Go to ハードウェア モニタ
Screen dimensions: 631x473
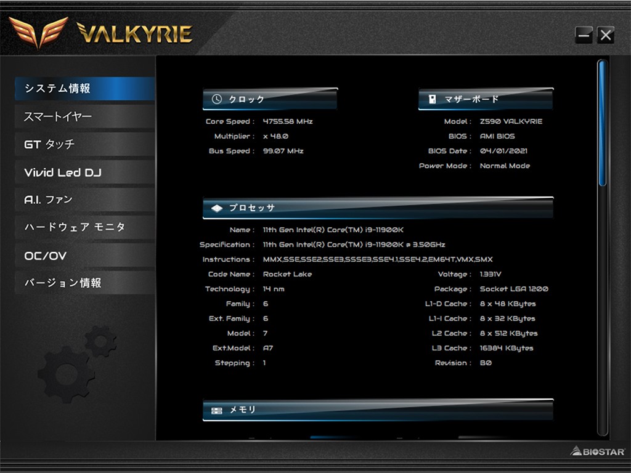click(x=85, y=227)
